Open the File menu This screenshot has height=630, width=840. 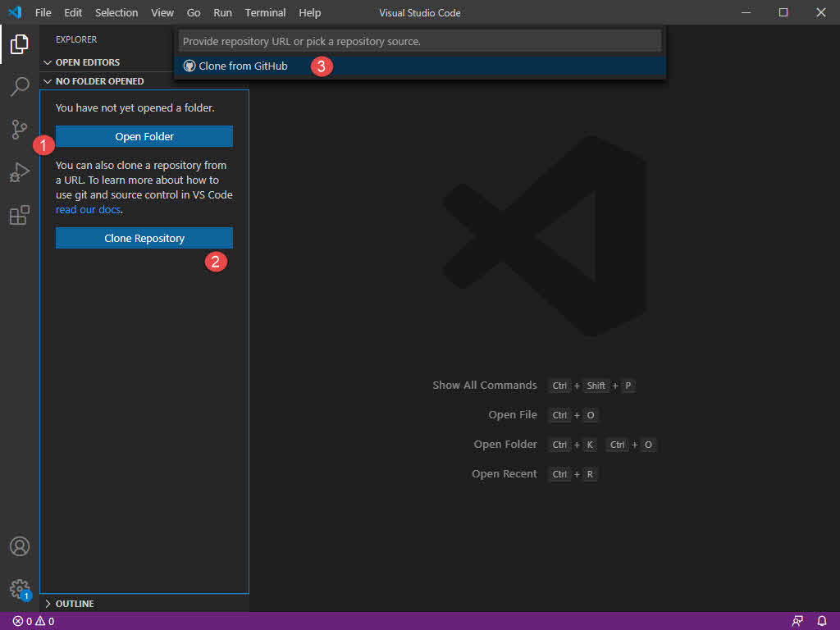tap(43, 12)
